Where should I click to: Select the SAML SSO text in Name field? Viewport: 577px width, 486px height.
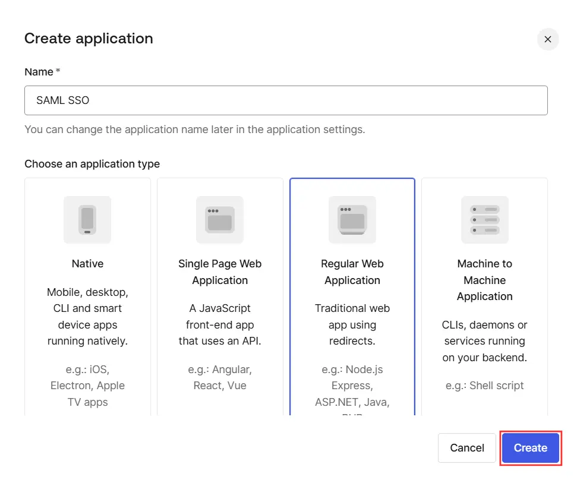pos(62,100)
